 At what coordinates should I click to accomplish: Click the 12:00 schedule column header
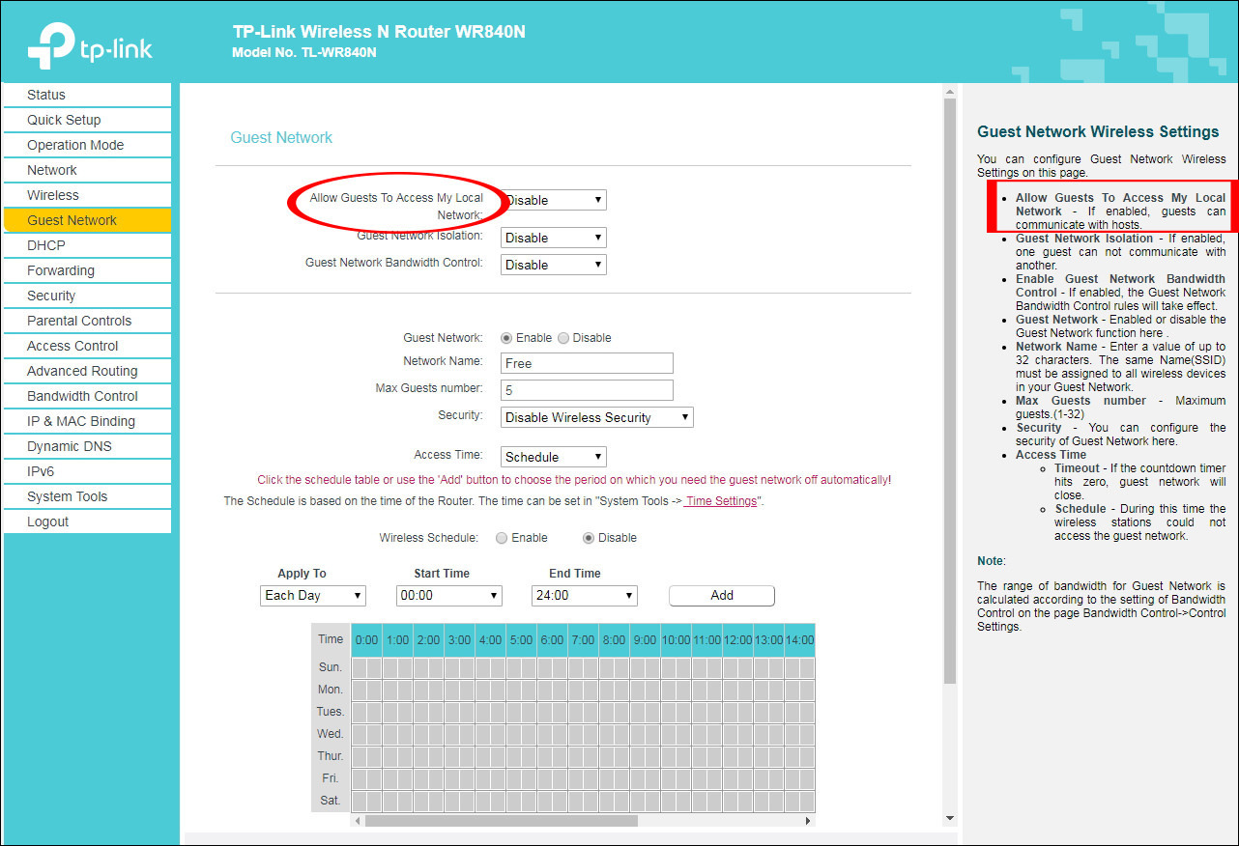737,639
